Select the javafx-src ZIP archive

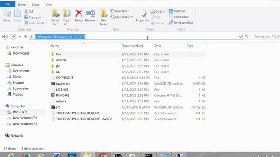tap(128, 83)
